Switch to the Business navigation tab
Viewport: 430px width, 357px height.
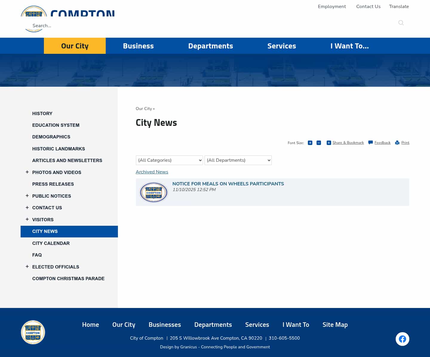[x=138, y=46]
